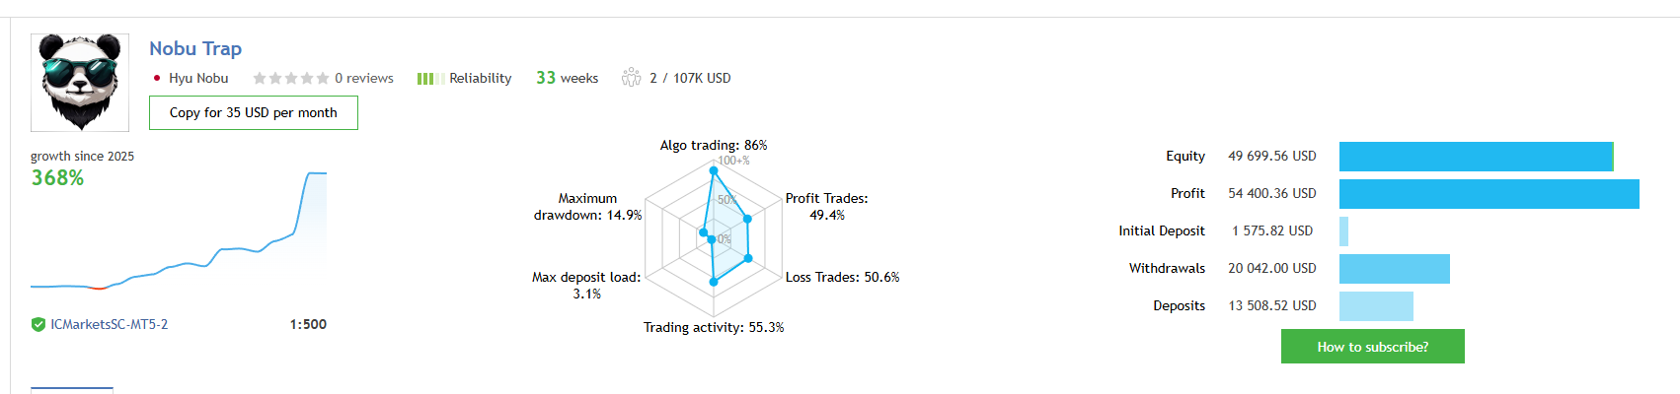Open the ICMarketsSC-MT5-2 broker link

pos(110,325)
